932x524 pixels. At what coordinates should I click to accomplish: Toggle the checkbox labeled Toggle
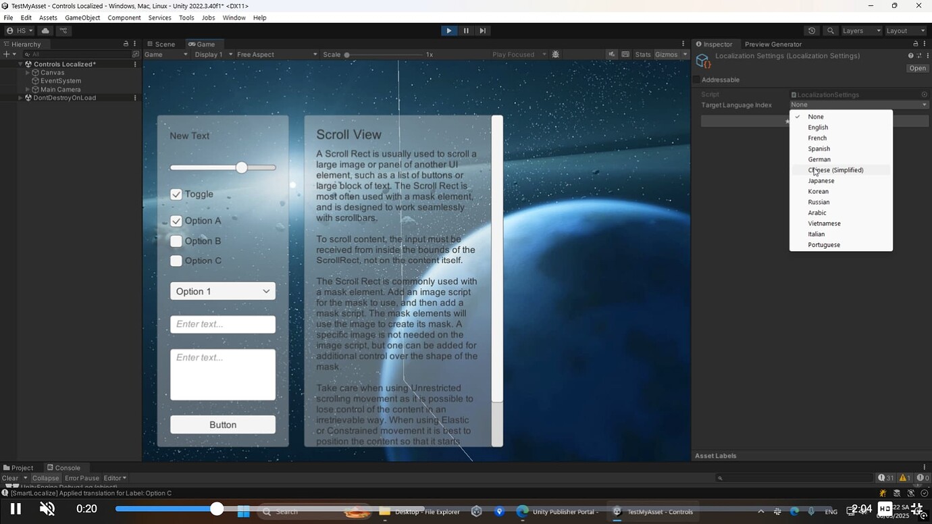pyautogui.click(x=176, y=194)
